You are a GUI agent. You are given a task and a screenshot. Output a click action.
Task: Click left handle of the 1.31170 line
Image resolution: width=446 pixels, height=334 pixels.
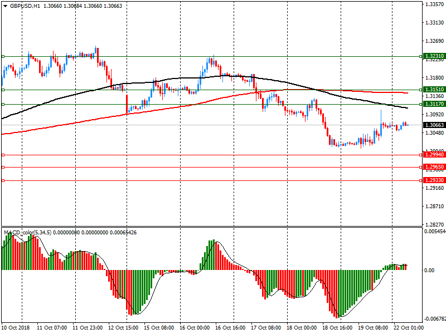tap(3, 104)
